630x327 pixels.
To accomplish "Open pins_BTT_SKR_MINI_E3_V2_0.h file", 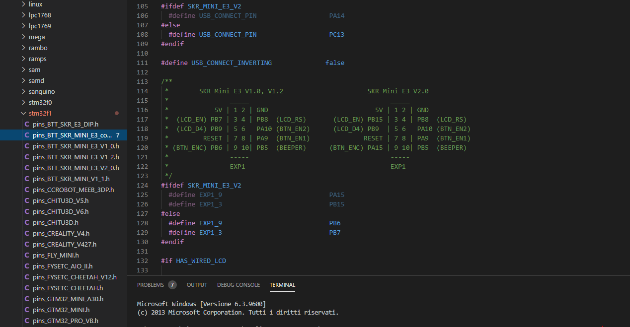I will tap(76, 168).
